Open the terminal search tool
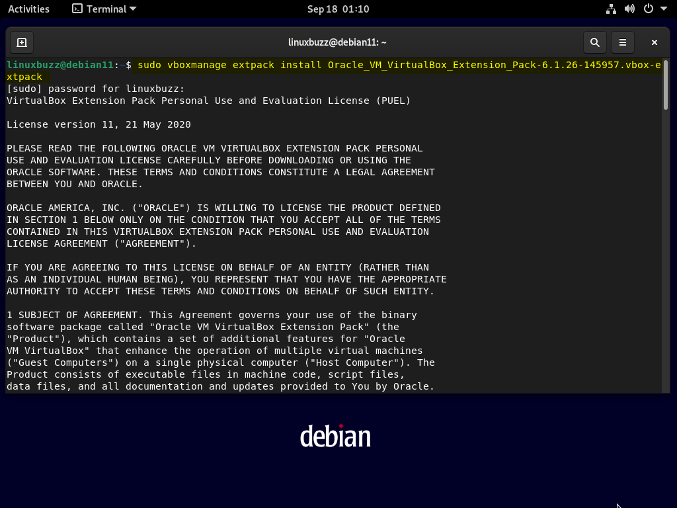This screenshot has height=508, width=677. coord(594,42)
